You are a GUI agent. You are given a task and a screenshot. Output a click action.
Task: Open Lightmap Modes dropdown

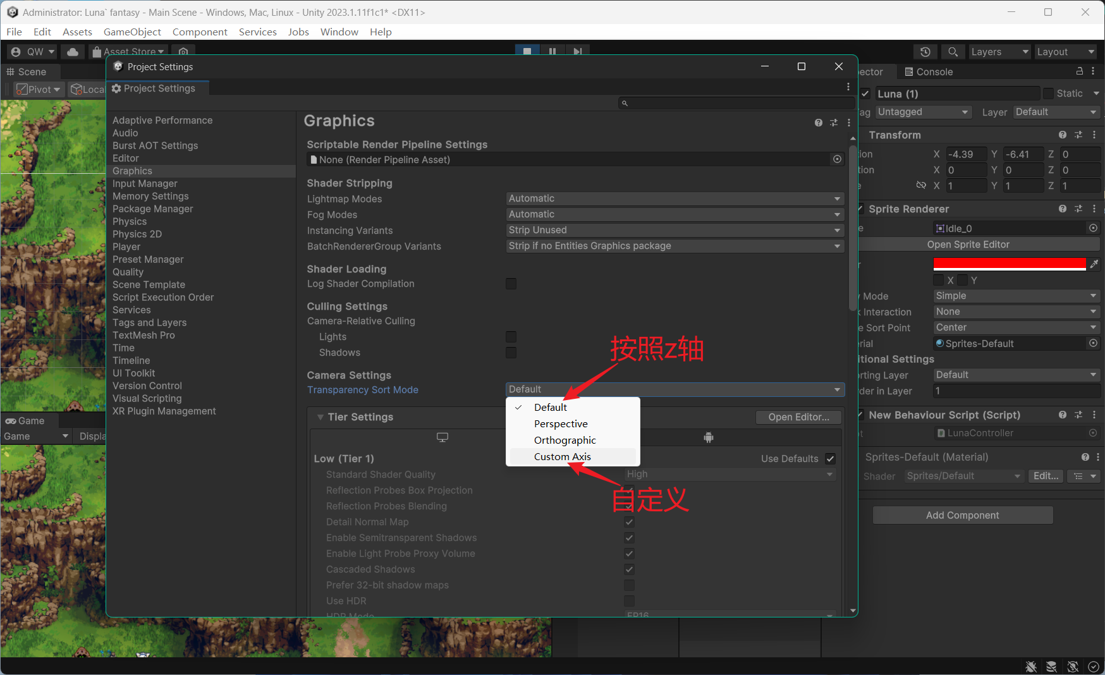pyautogui.click(x=675, y=198)
